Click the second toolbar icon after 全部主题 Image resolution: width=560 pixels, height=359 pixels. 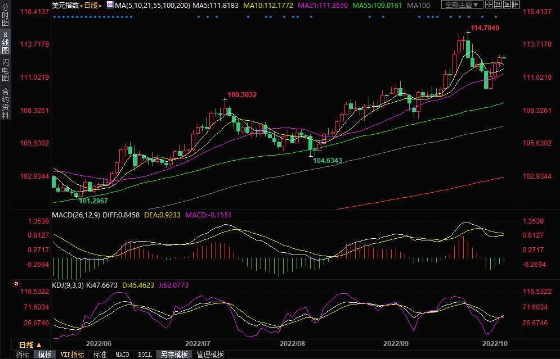499,5
